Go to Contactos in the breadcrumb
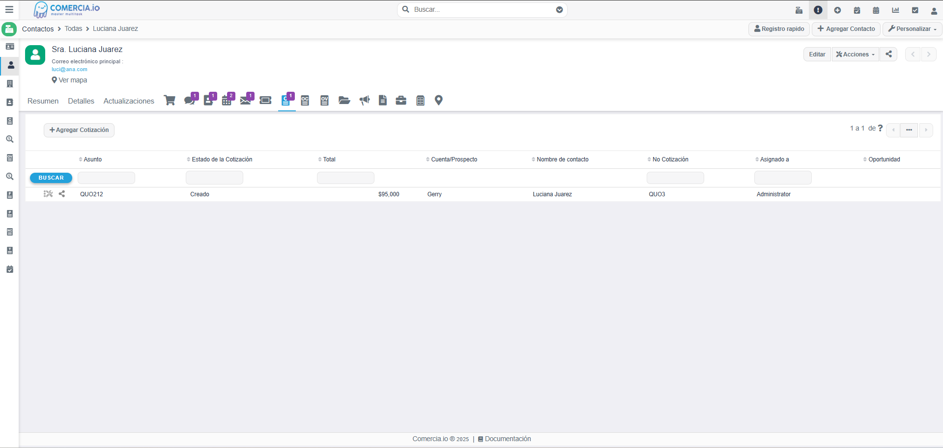The image size is (943, 448). [x=38, y=29]
